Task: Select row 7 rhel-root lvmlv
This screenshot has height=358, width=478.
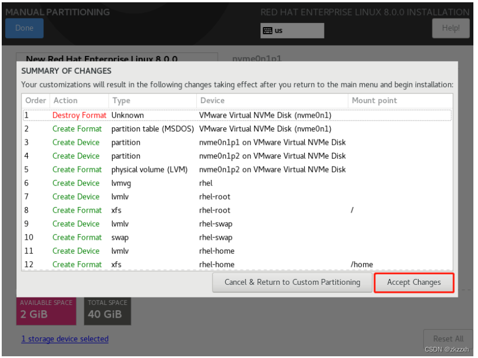Action: coord(237,197)
